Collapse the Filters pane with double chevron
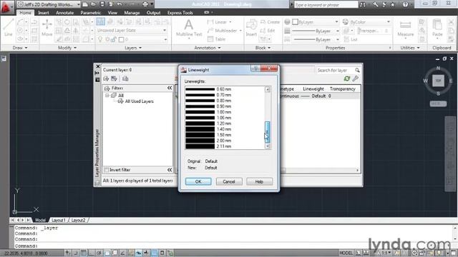The image size is (458, 257). tap(170, 88)
